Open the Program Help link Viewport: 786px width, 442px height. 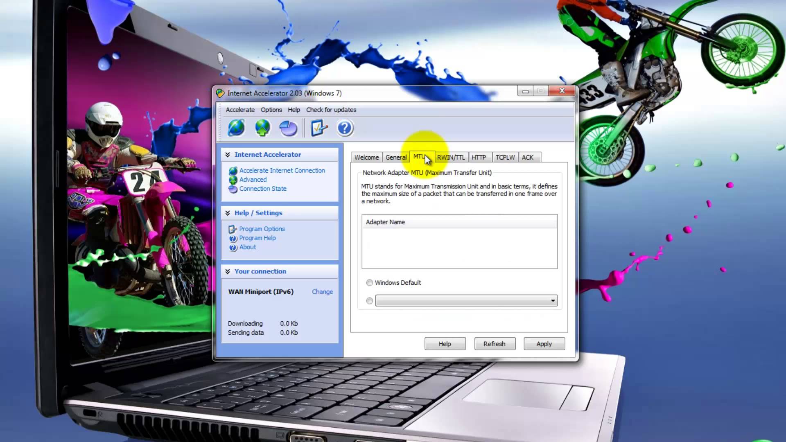tap(257, 238)
